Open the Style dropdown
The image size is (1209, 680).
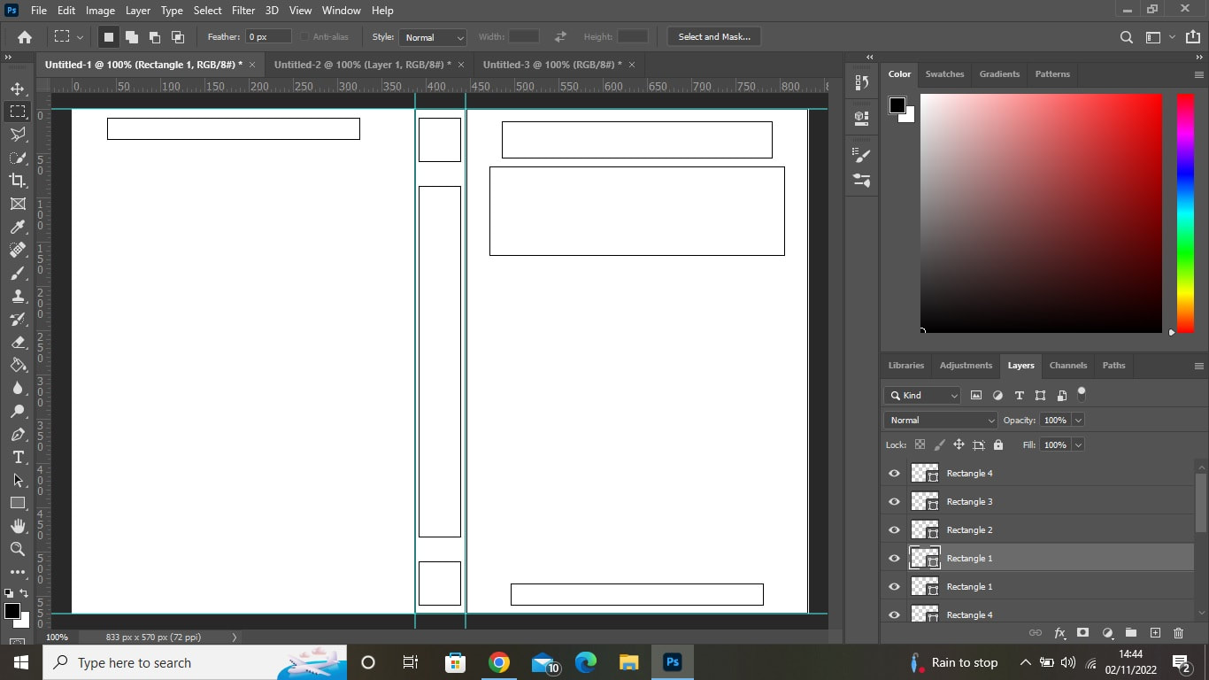tap(433, 37)
